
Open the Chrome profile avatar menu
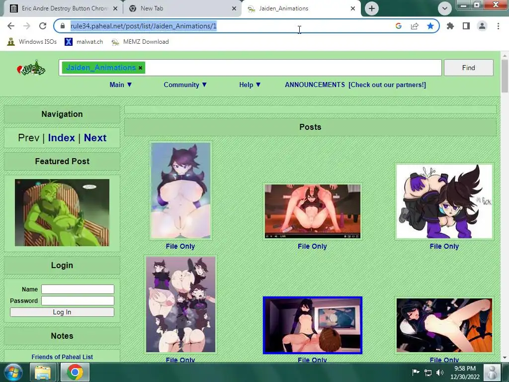click(482, 26)
